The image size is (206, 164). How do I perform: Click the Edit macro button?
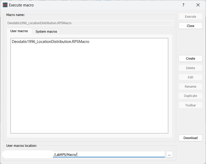pyautogui.click(x=190, y=77)
